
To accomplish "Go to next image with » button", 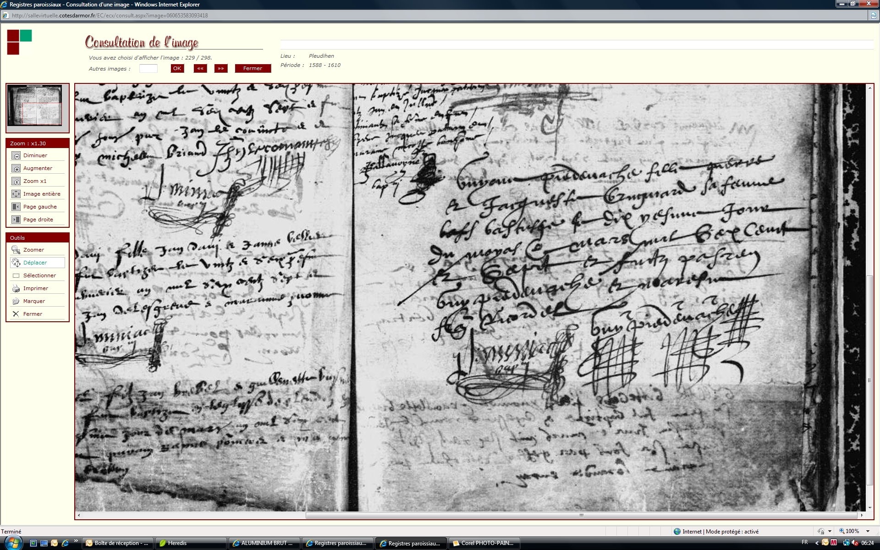I will (x=221, y=68).
